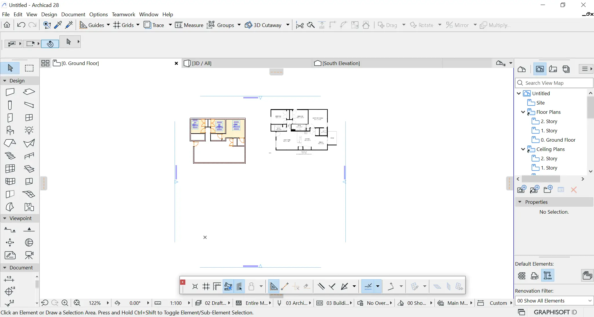The width and height of the screenshot is (594, 317).
Task: Open the Teamwork menu
Action: pyautogui.click(x=123, y=14)
